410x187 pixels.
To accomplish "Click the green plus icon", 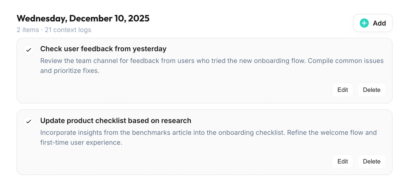I will [x=364, y=23].
